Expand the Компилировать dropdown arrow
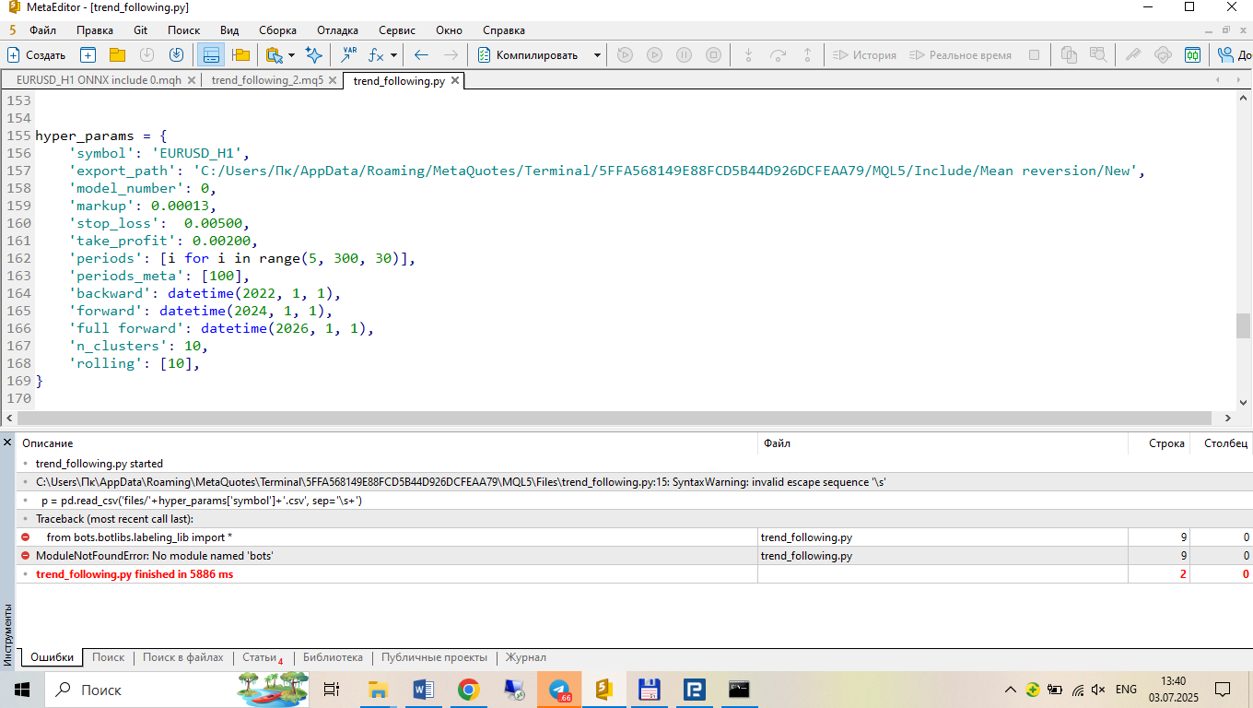 pyautogui.click(x=597, y=55)
